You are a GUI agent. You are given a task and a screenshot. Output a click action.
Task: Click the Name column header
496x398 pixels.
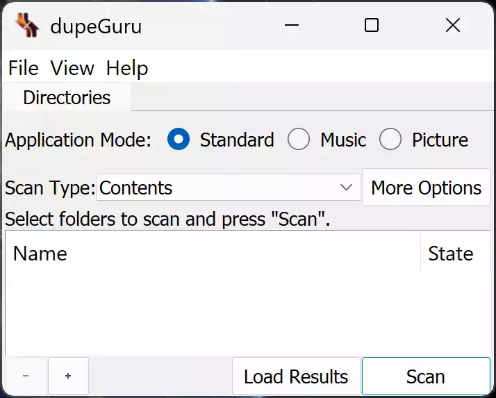coord(208,254)
